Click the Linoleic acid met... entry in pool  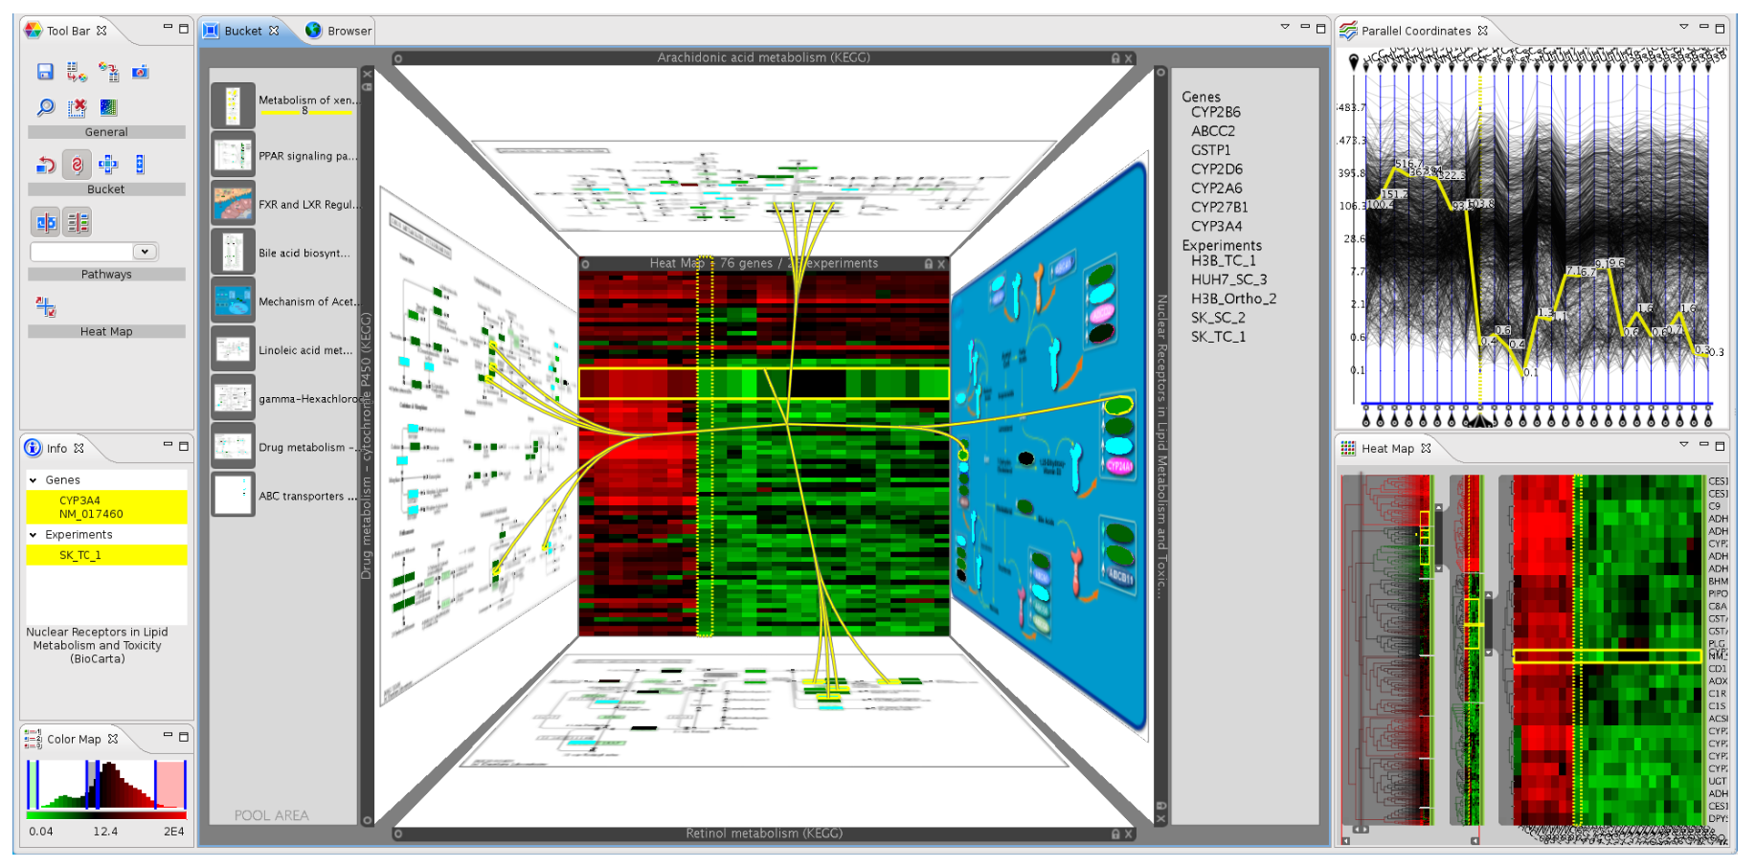(284, 349)
